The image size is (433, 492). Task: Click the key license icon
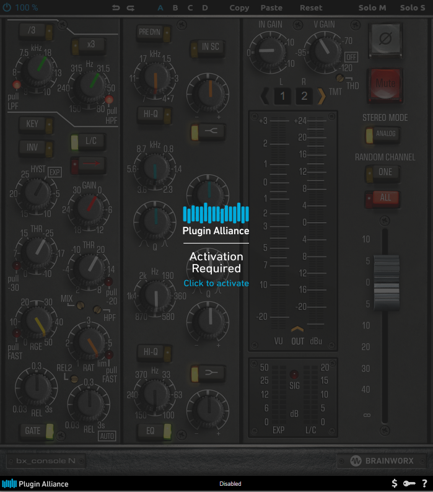409,483
